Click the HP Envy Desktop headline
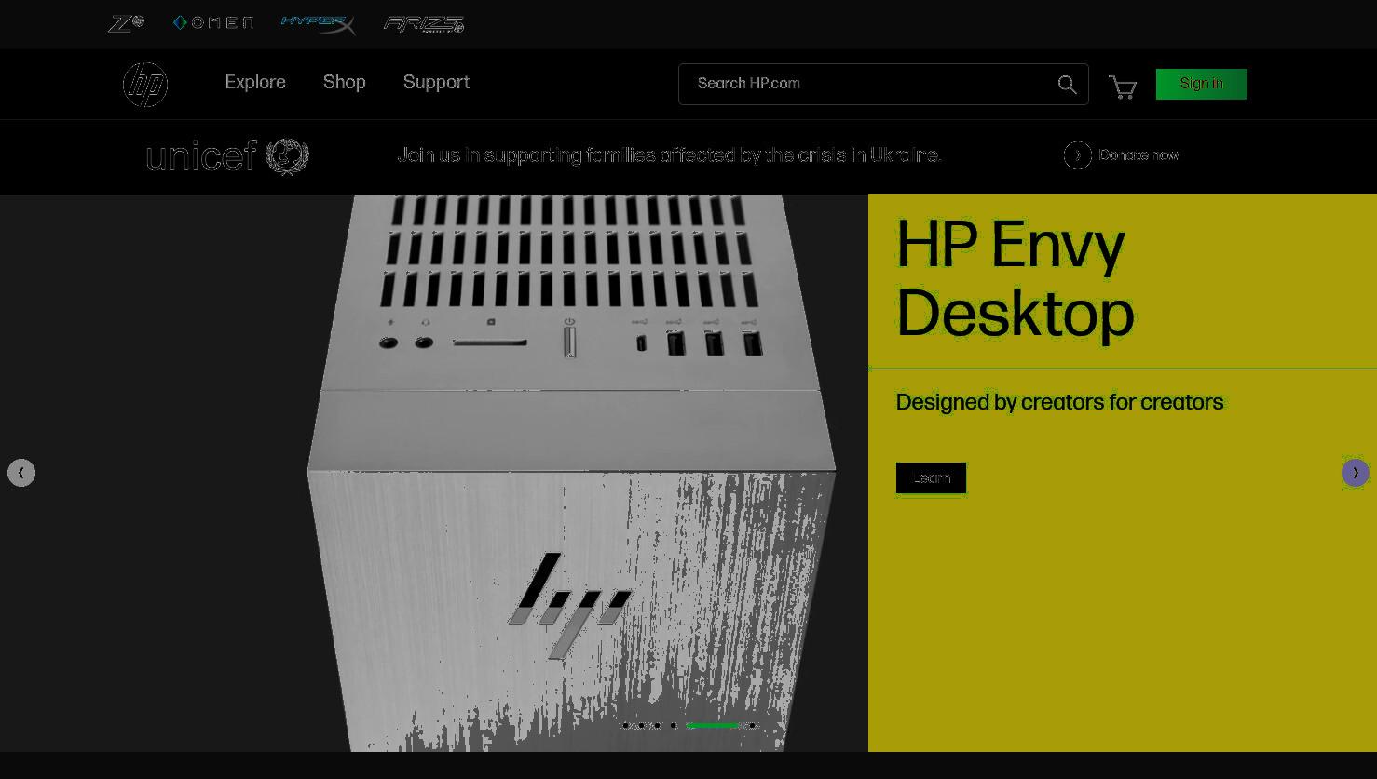The width and height of the screenshot is (1377, 779). (x=1016, y=280)
